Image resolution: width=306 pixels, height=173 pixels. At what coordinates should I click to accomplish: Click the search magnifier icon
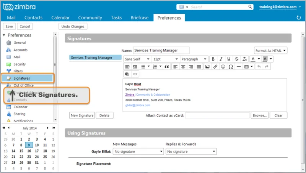click(250, 7)
